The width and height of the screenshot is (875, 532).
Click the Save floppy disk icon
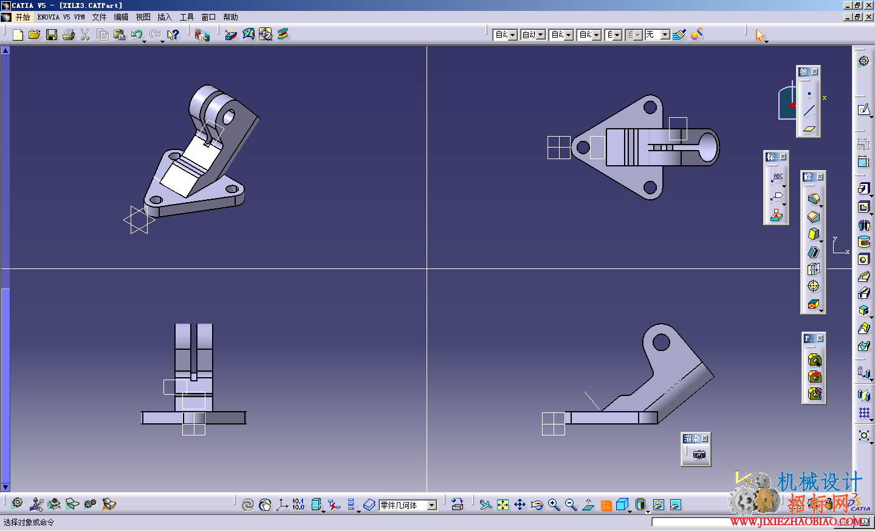52,35
